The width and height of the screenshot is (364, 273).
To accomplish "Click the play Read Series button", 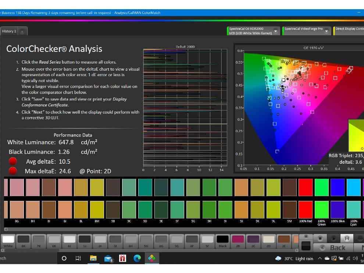I will pos(333,238).
